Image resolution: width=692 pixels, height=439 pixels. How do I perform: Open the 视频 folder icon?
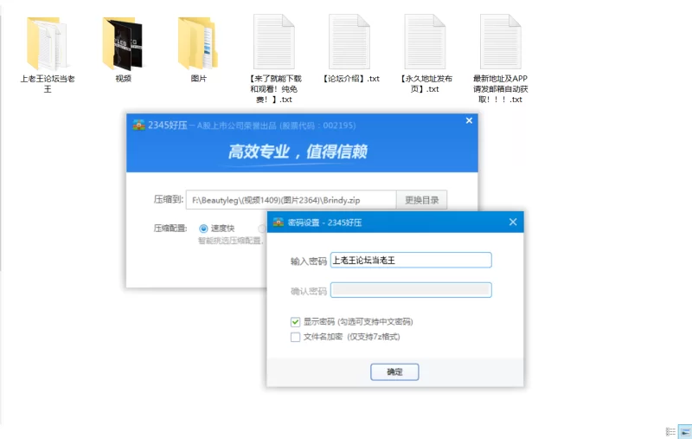click(x=123, y=43)
